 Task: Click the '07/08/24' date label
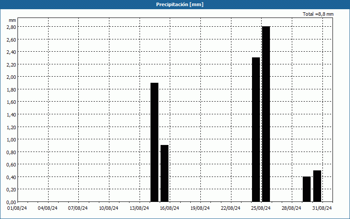(x=78, y=208)
